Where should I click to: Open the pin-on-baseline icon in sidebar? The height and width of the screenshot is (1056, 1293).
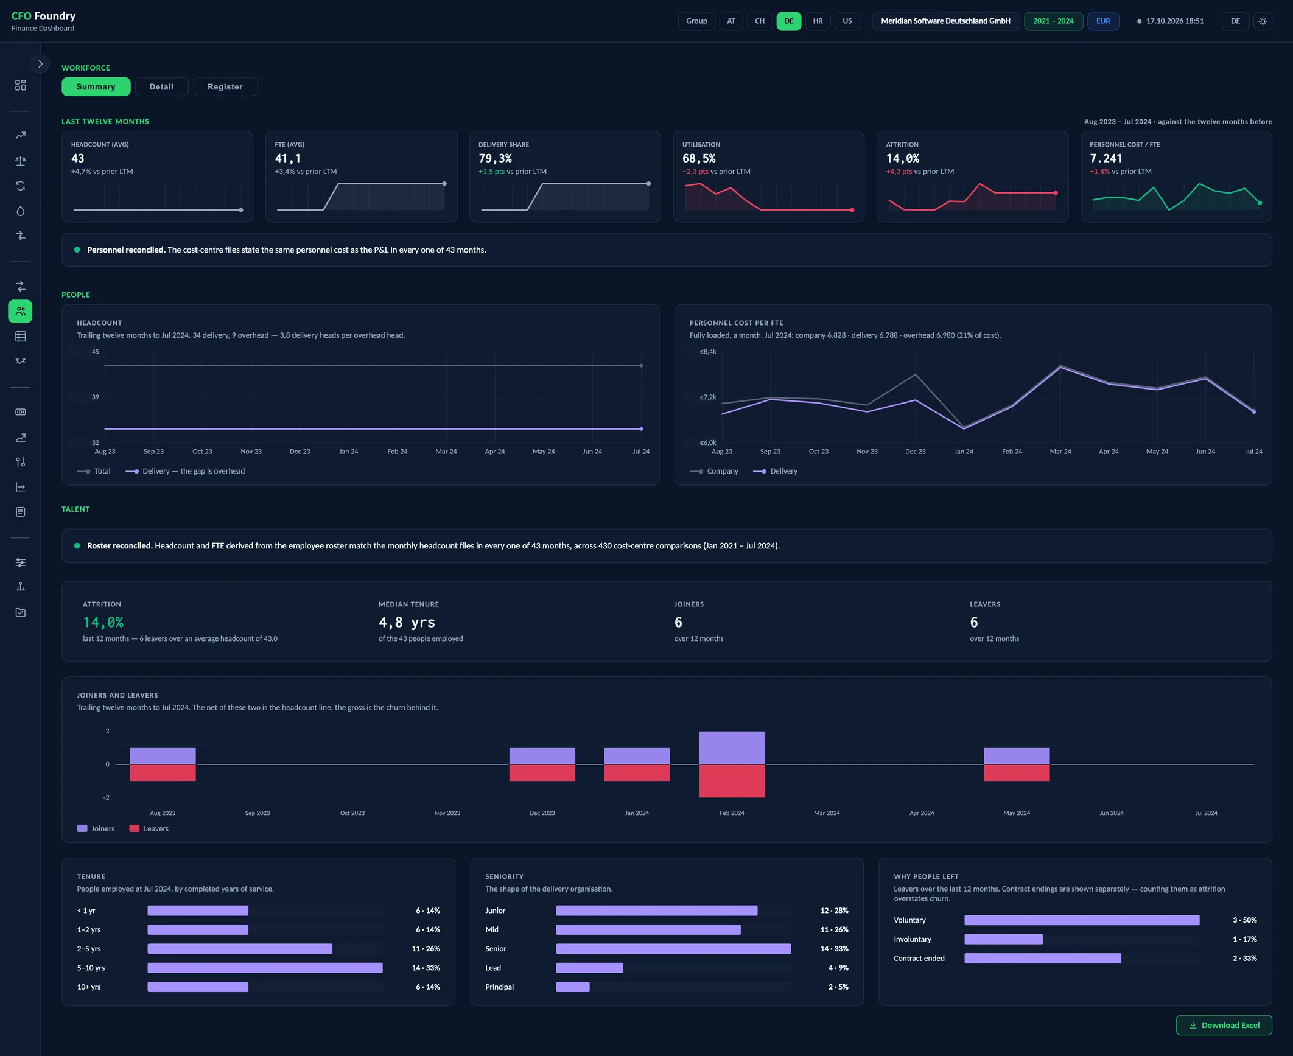(x=21, y=587)
